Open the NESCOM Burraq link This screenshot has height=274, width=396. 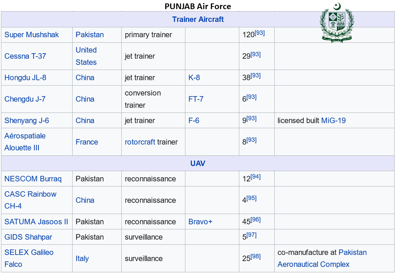tap(33, 179)
